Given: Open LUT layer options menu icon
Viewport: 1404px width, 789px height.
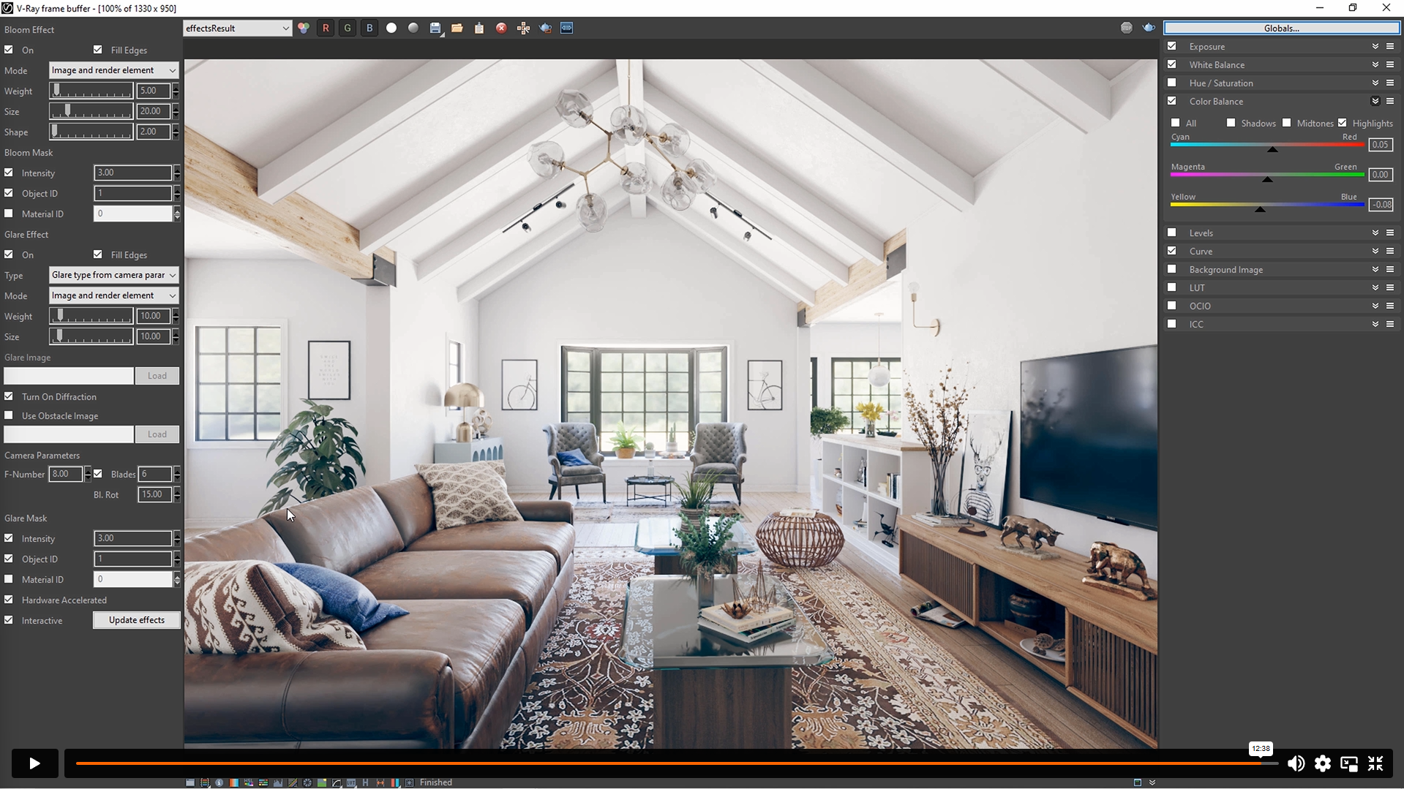Looking at the screenshot, I should point(1390,287).
